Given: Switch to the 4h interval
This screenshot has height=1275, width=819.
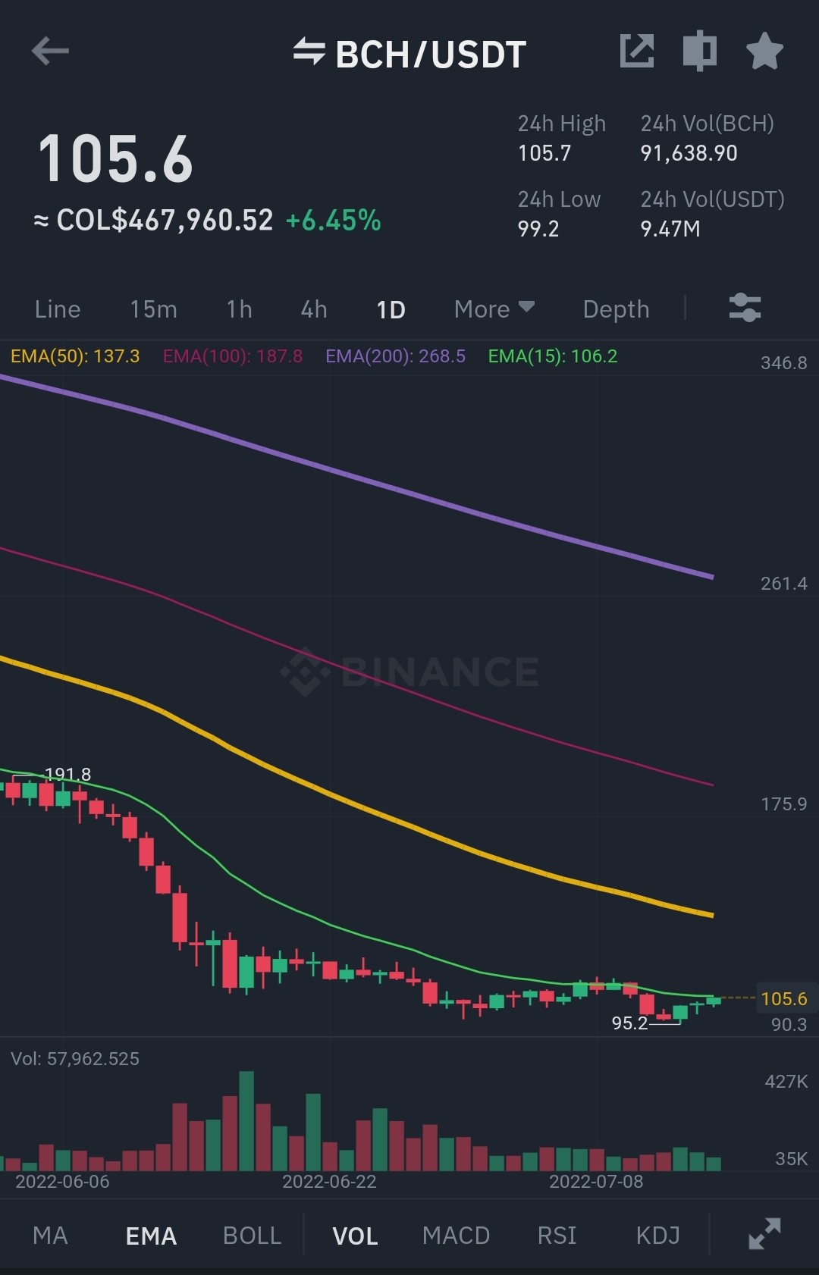Looking at the screenshot, I should click(x=314, y=309).
